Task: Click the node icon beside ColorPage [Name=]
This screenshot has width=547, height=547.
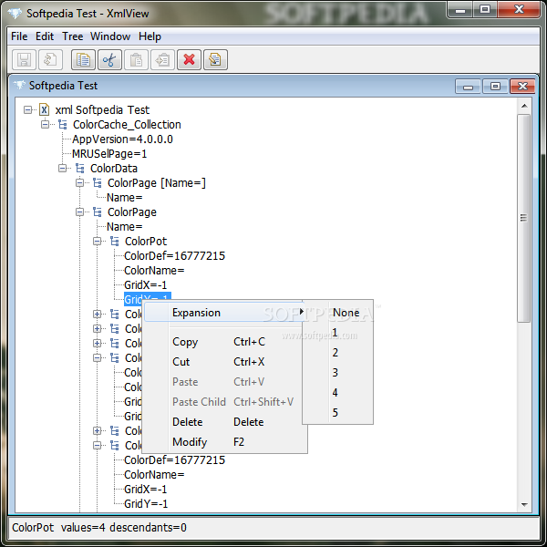Action: click(x=98, y=183)
